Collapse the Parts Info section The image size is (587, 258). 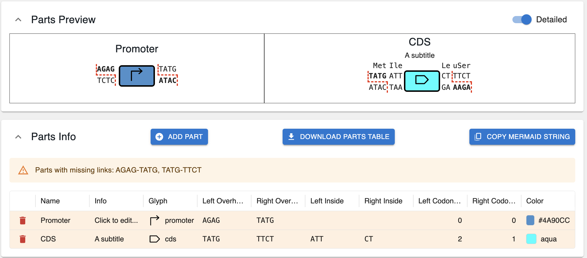(18, 137)
